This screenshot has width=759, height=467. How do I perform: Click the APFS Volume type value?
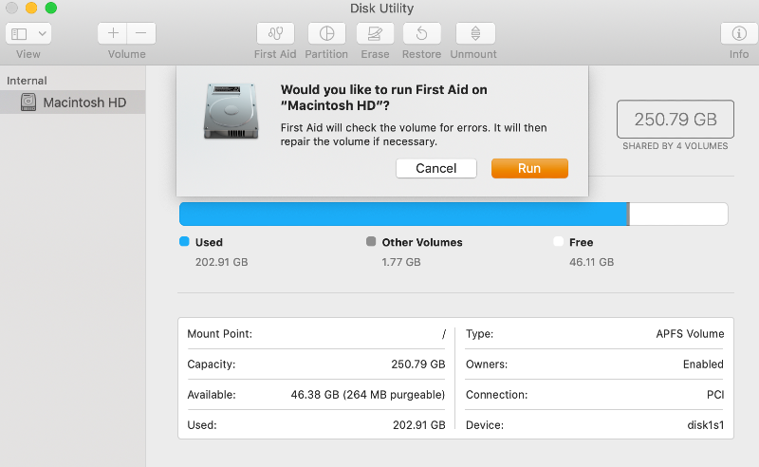691,334
